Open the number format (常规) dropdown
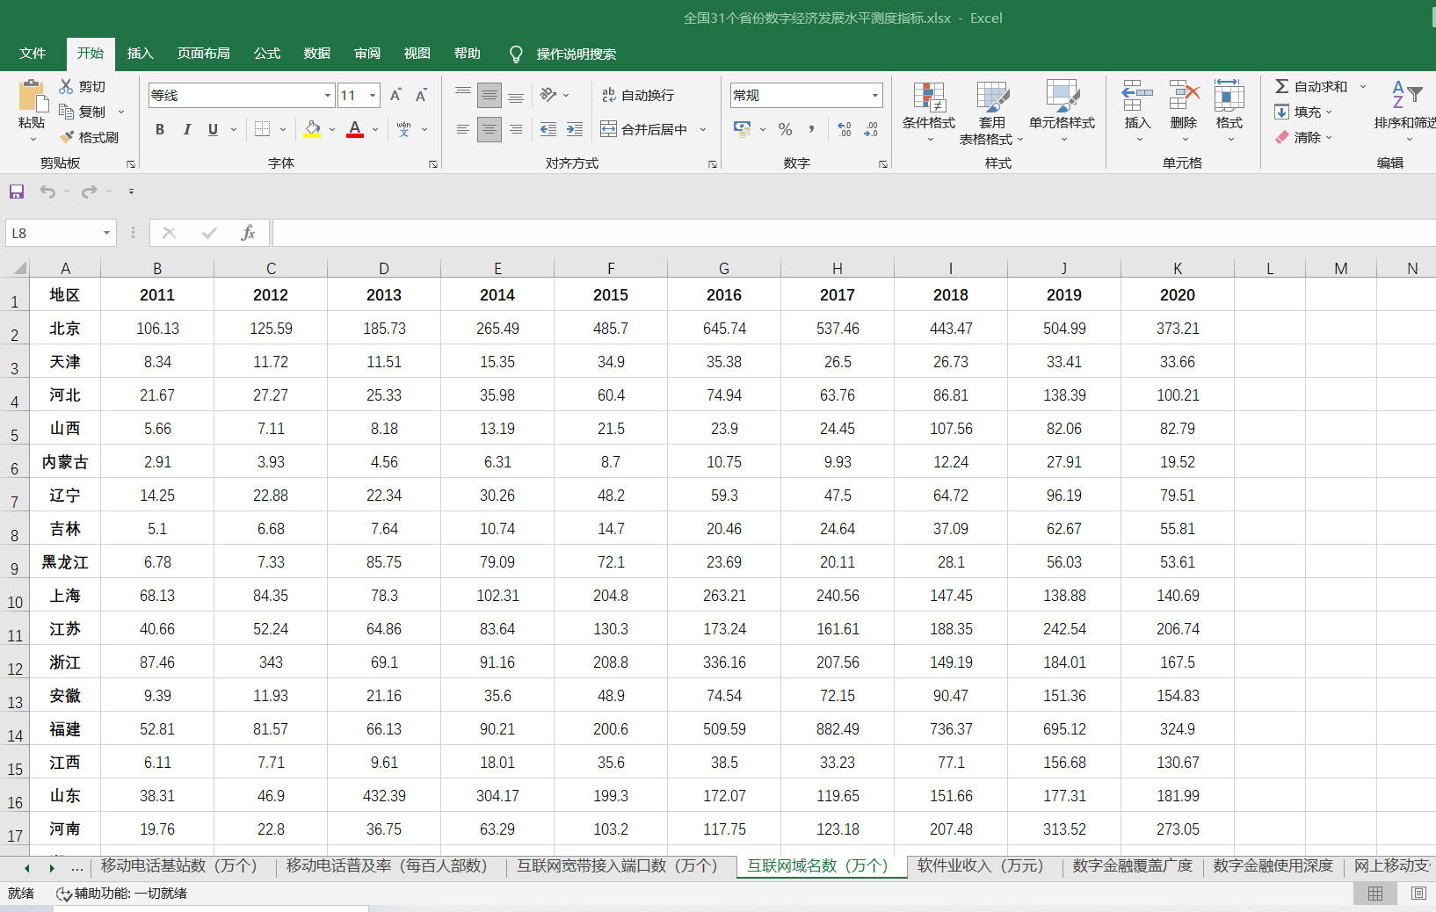Viewport: 1436px width, 912px height. click(875, 95)
